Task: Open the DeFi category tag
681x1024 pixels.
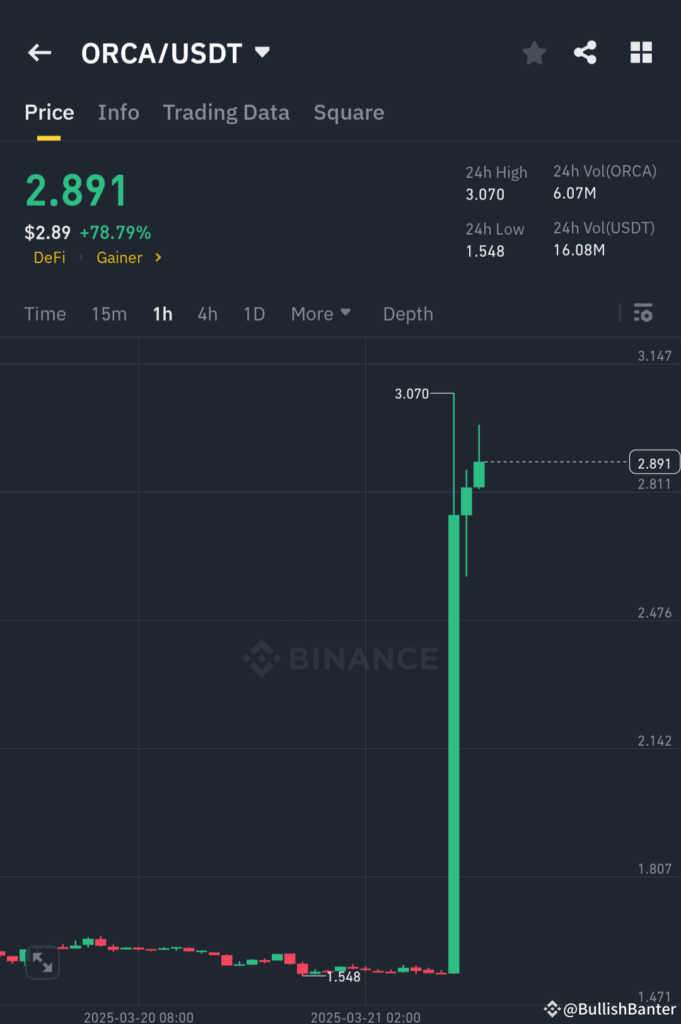Action: (49, 257)
